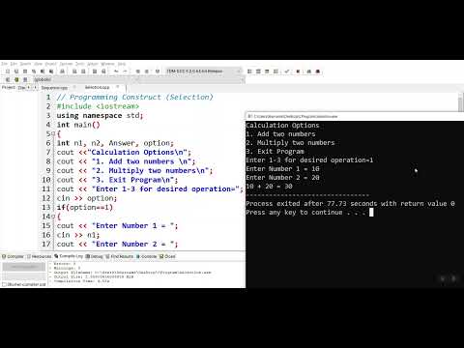
Task: Click the Print toolbar icon
Action: (62, 72)
